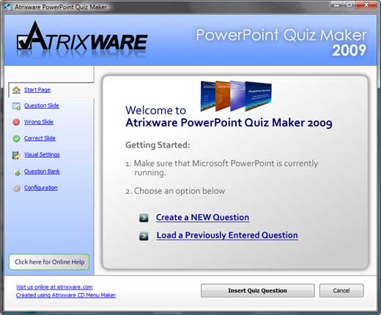Go to the Question Slide section
Screen dimensions: 381x315
pyautogui.click(x=42, y=106)
